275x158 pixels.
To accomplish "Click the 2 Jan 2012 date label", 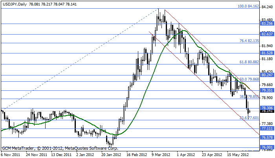I will pyautogui.click(x=85, y=155).
